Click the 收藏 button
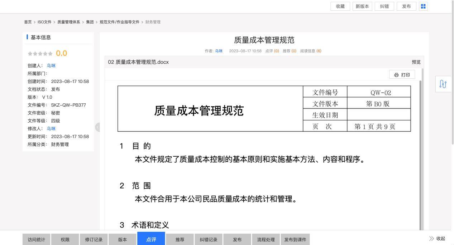 click(x=340, y=6)
